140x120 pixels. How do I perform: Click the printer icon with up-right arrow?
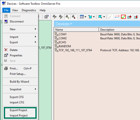coord(54,17)
